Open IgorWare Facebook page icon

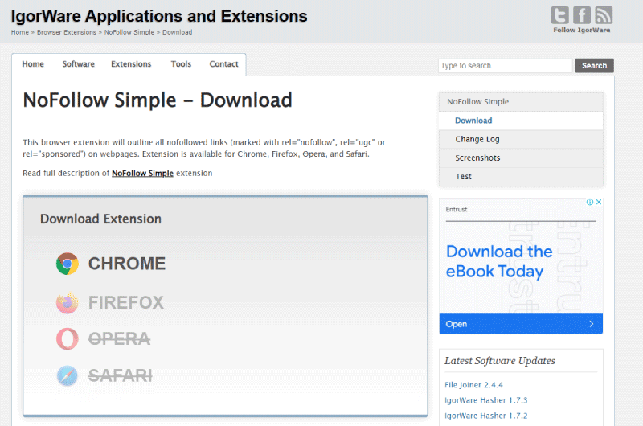tap(581, 15)
